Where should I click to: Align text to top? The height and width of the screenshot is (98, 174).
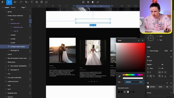click(x=160, y=76)
